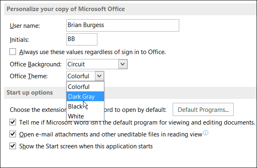The width and height of the screenshot is (257, 168).
Task: Click the info icon beside reading view option
Action: coord(206,133)
